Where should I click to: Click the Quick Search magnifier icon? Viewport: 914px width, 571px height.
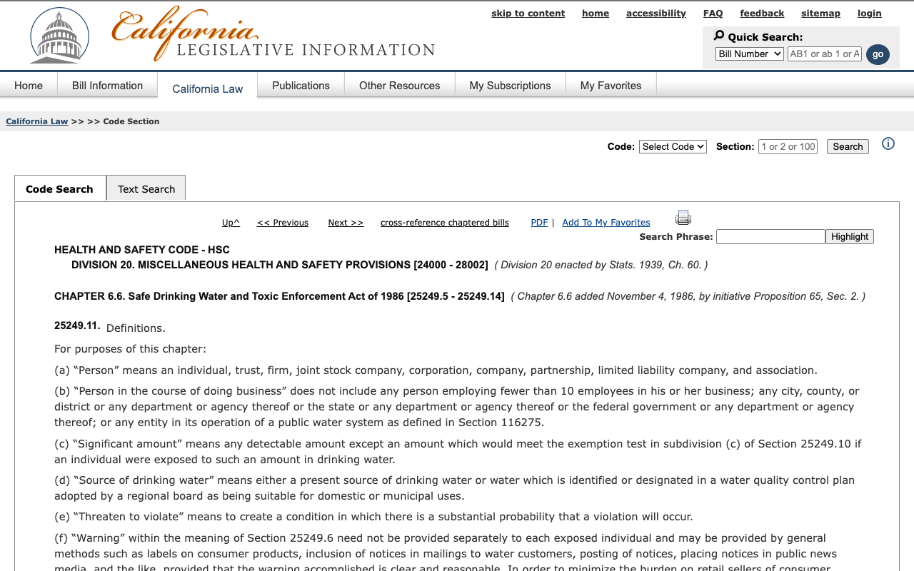(718, 36)
